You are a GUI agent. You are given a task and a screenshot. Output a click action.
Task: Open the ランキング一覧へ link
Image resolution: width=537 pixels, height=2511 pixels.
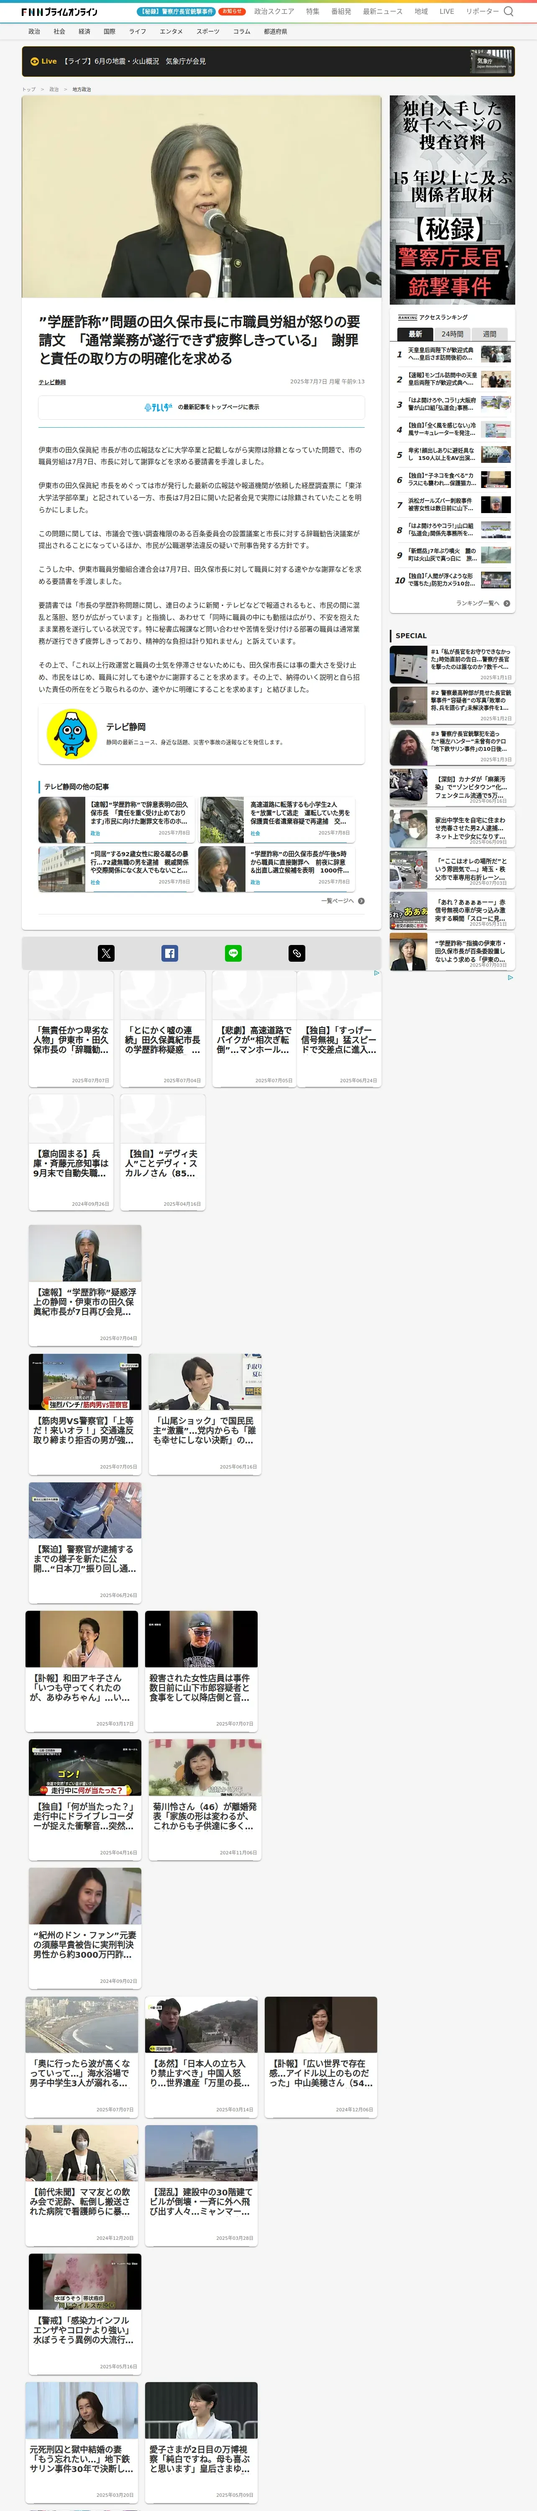pyautogui.click(x=478, y=603)
